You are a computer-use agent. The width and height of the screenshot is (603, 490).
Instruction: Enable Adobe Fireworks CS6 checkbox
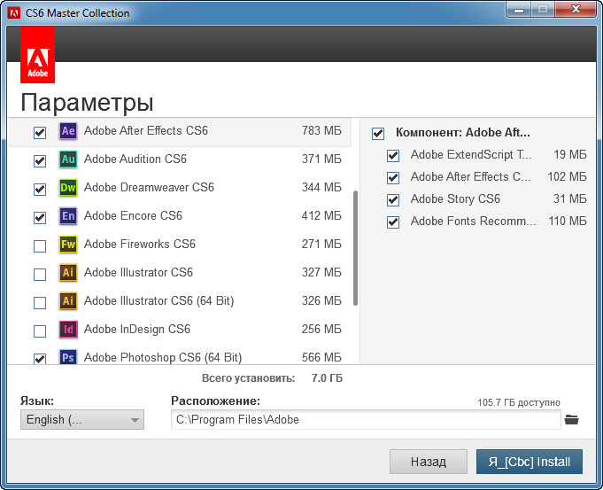click(x=40, y=246)
